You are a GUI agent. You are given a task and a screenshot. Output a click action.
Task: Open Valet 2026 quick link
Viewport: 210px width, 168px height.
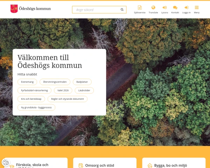63,90
